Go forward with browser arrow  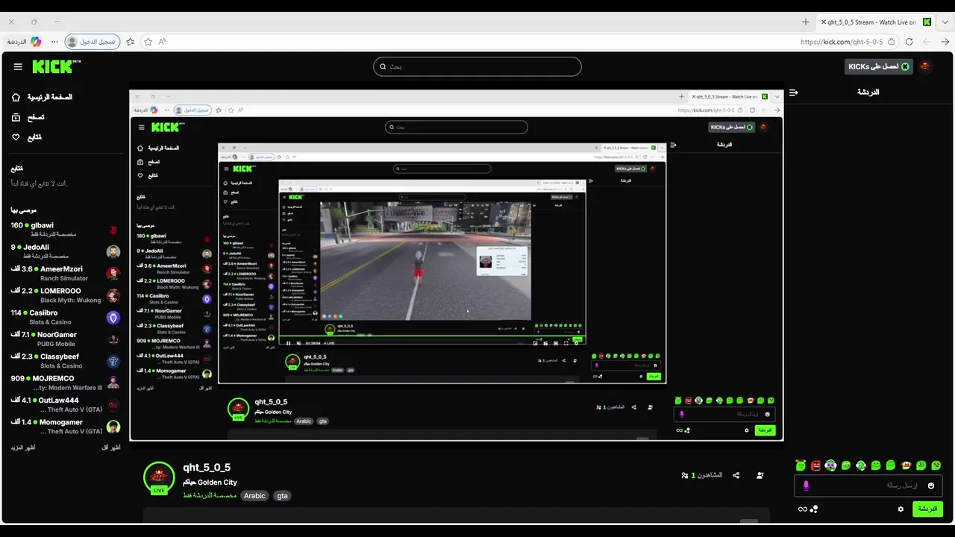click(945, 42)
